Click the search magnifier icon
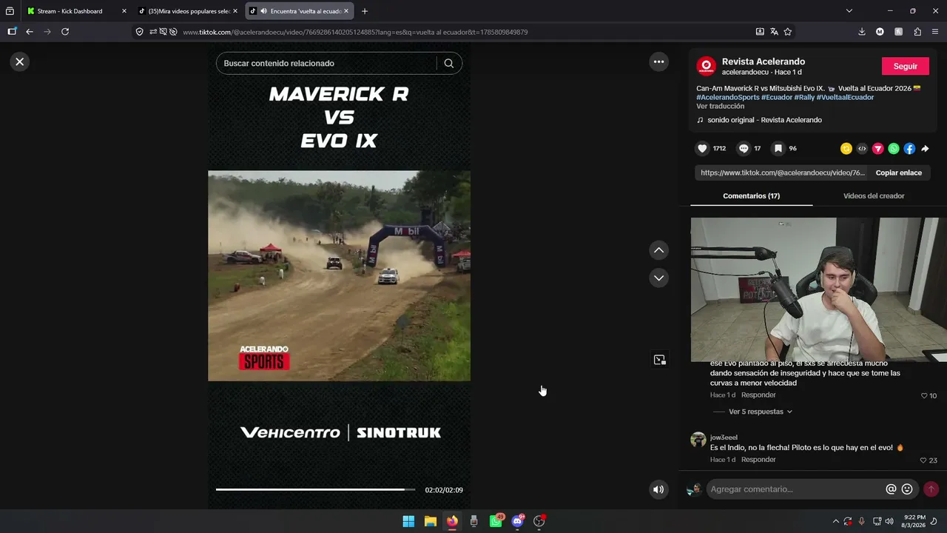Screen dimensions: 947x533 pyautogui.click(x=448, y=64)
